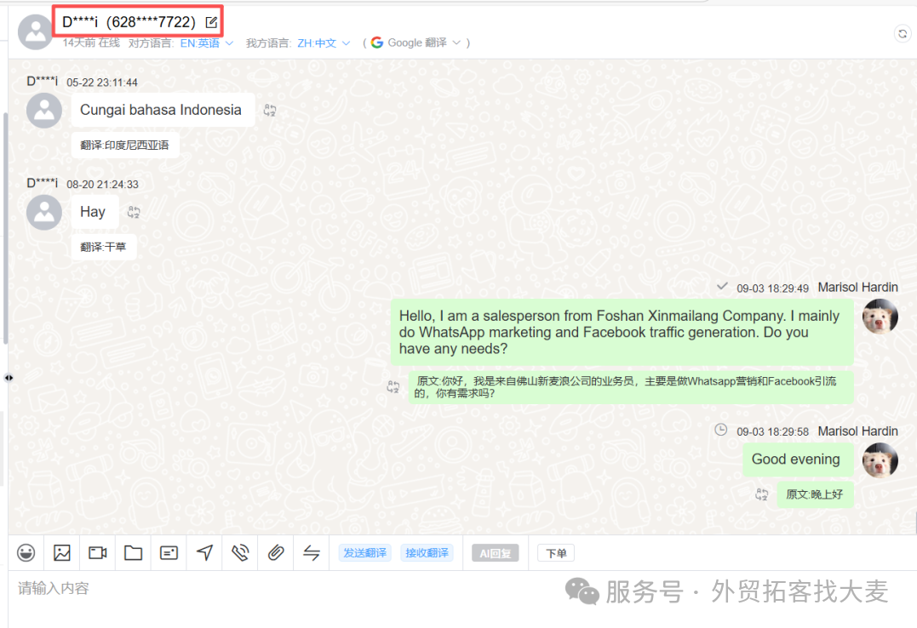Click timestamp '08-20 21:24:33'
The width and height of the screenshot is (917, 628).
coord(102,185)
